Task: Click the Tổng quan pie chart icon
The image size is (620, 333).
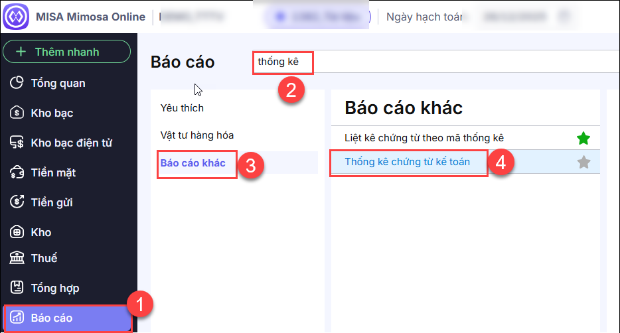Action: tap(17, 83)
